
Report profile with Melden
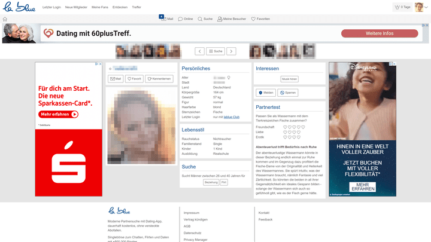tap(266, 93)
